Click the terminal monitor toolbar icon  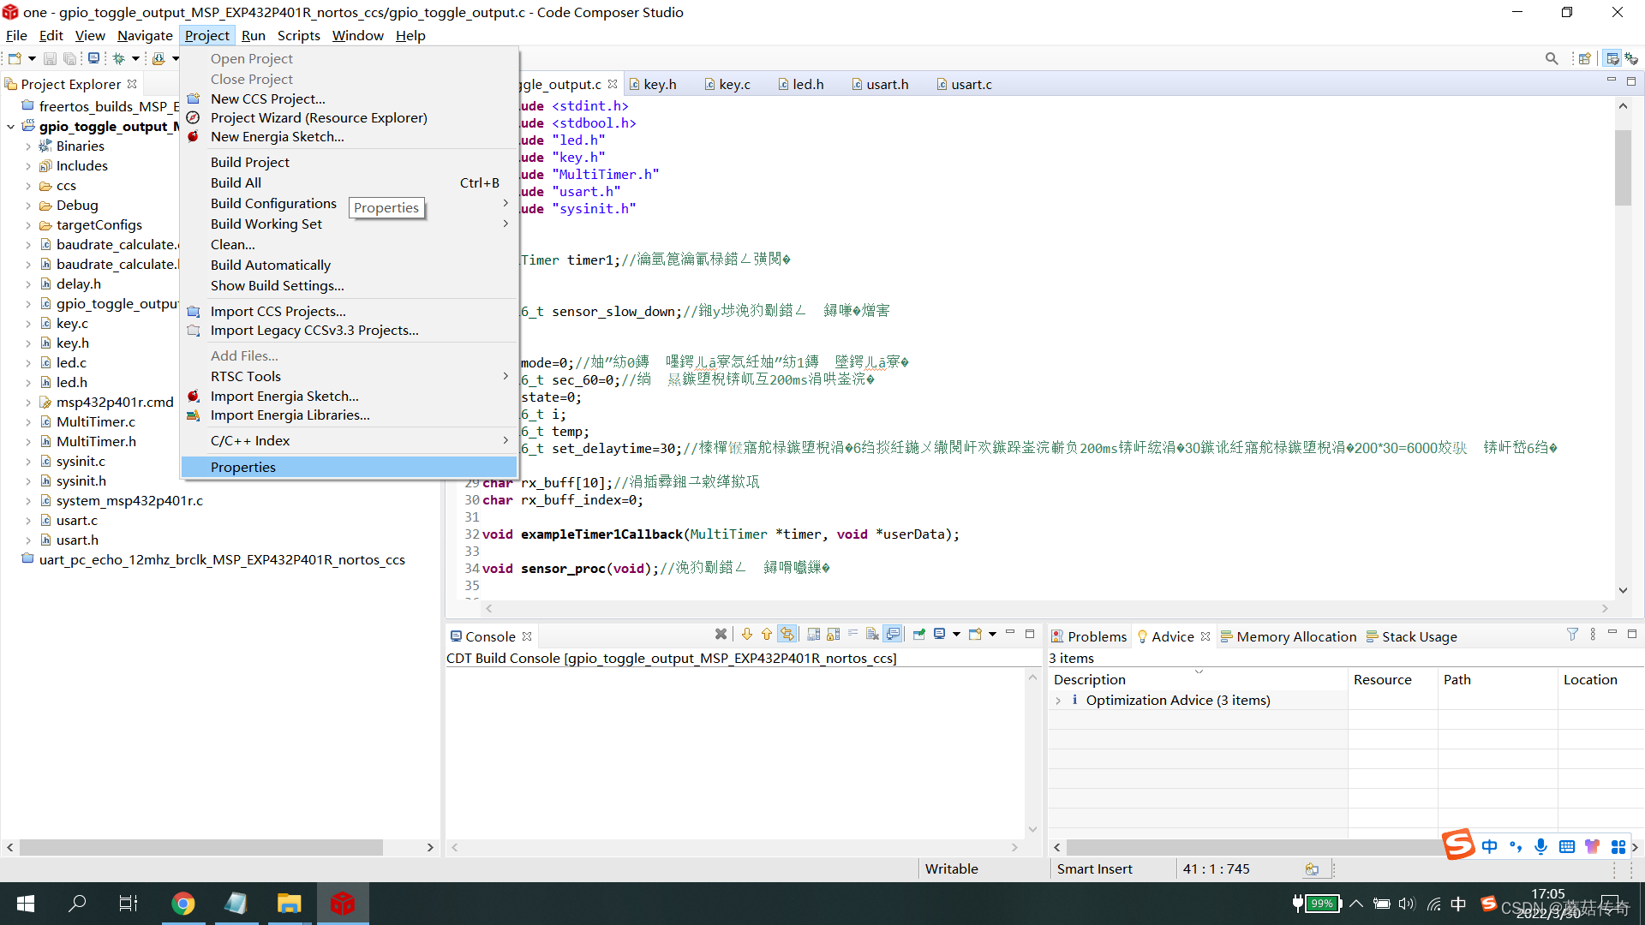click(93, 58)
